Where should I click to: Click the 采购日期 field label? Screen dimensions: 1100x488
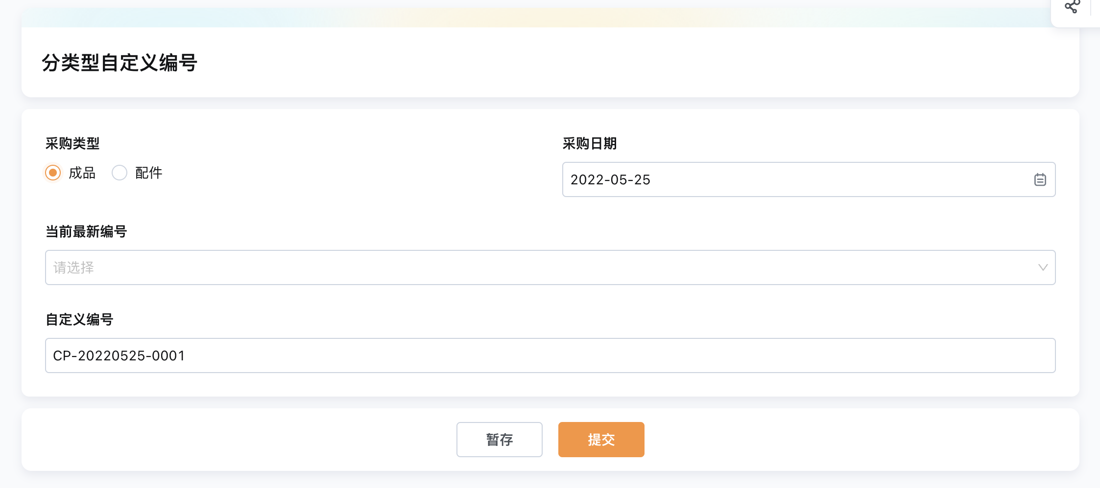click(590, 143)
